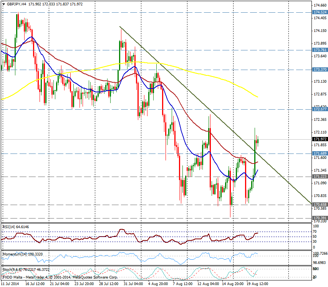The image size is (328, 287).
Task: Select the current price label 171.972
Action: click(x=320, y=139)
